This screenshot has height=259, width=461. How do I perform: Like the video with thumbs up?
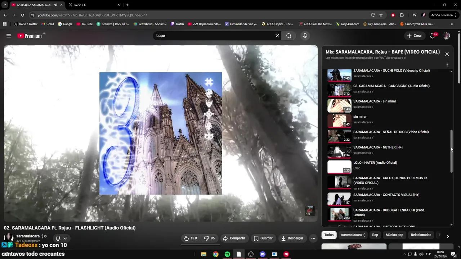[191, 238]
